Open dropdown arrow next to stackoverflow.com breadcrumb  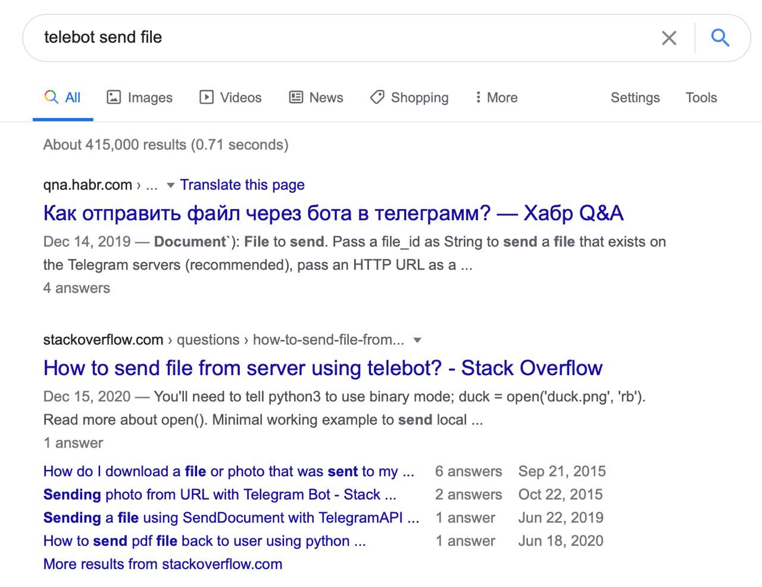417,341
